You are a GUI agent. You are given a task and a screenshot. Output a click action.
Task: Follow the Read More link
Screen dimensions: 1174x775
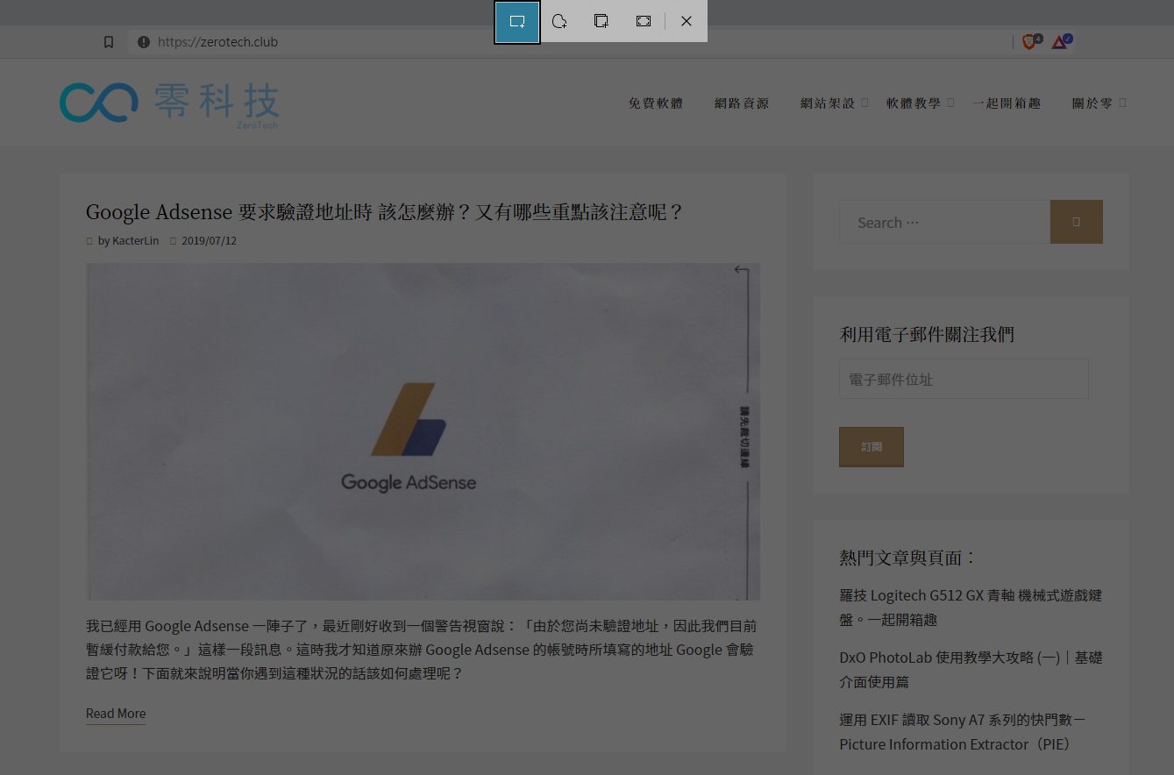(116, 714)
